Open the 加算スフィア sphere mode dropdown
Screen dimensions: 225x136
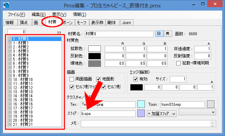coord(162,114)
